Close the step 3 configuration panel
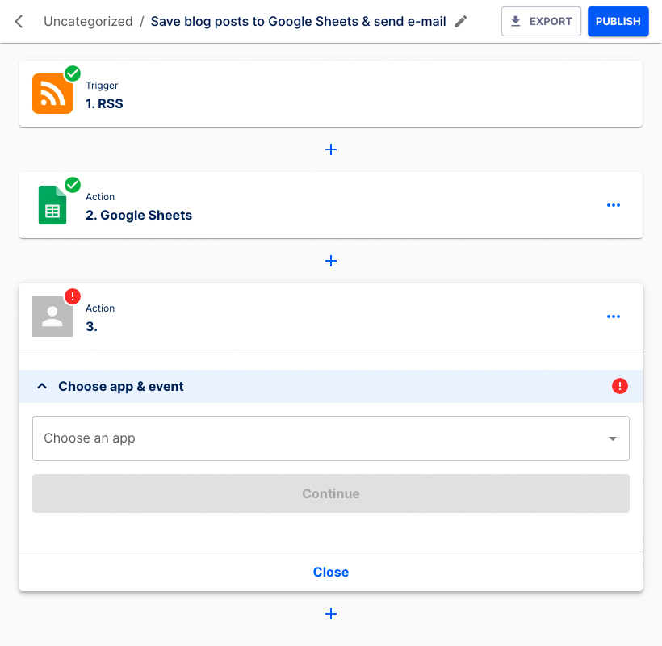The image size is (662, 646). tap(331, 572)
